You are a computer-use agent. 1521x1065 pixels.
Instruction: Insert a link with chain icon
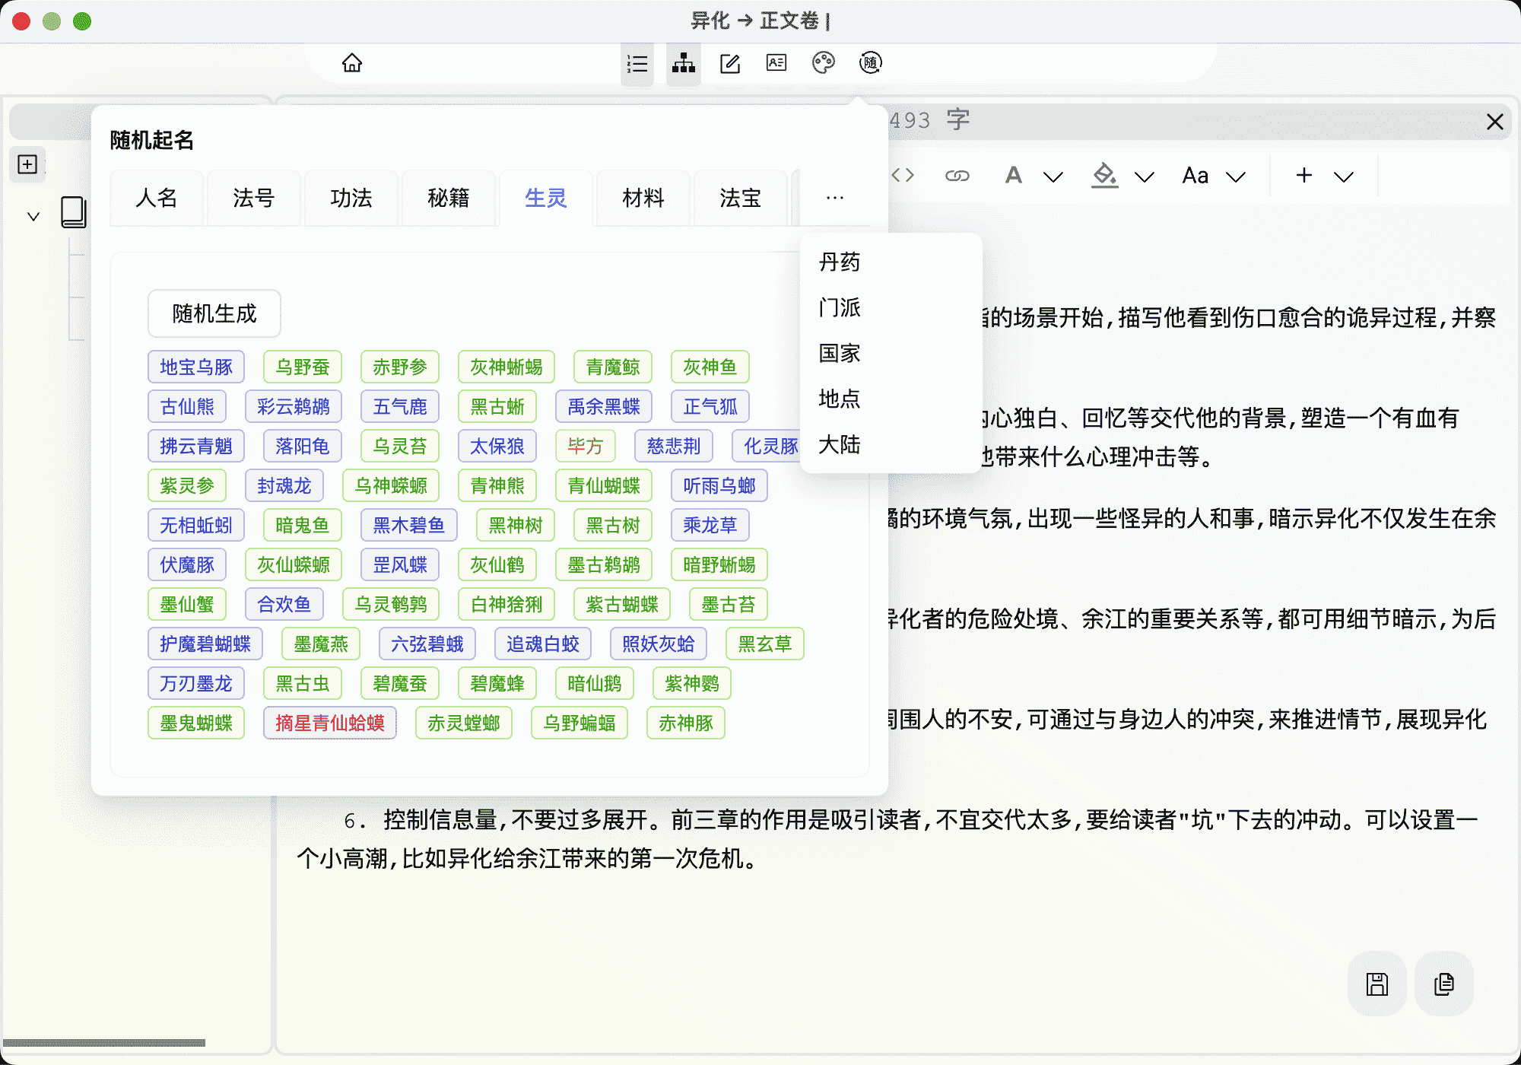point(957,176)
